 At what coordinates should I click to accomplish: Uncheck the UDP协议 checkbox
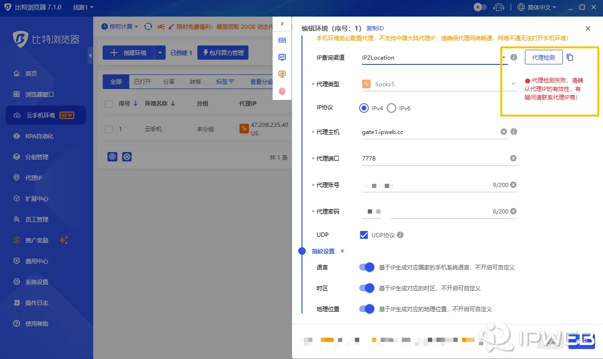[364, 234]
